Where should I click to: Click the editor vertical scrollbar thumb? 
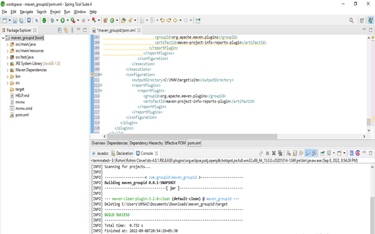[368, 122]
